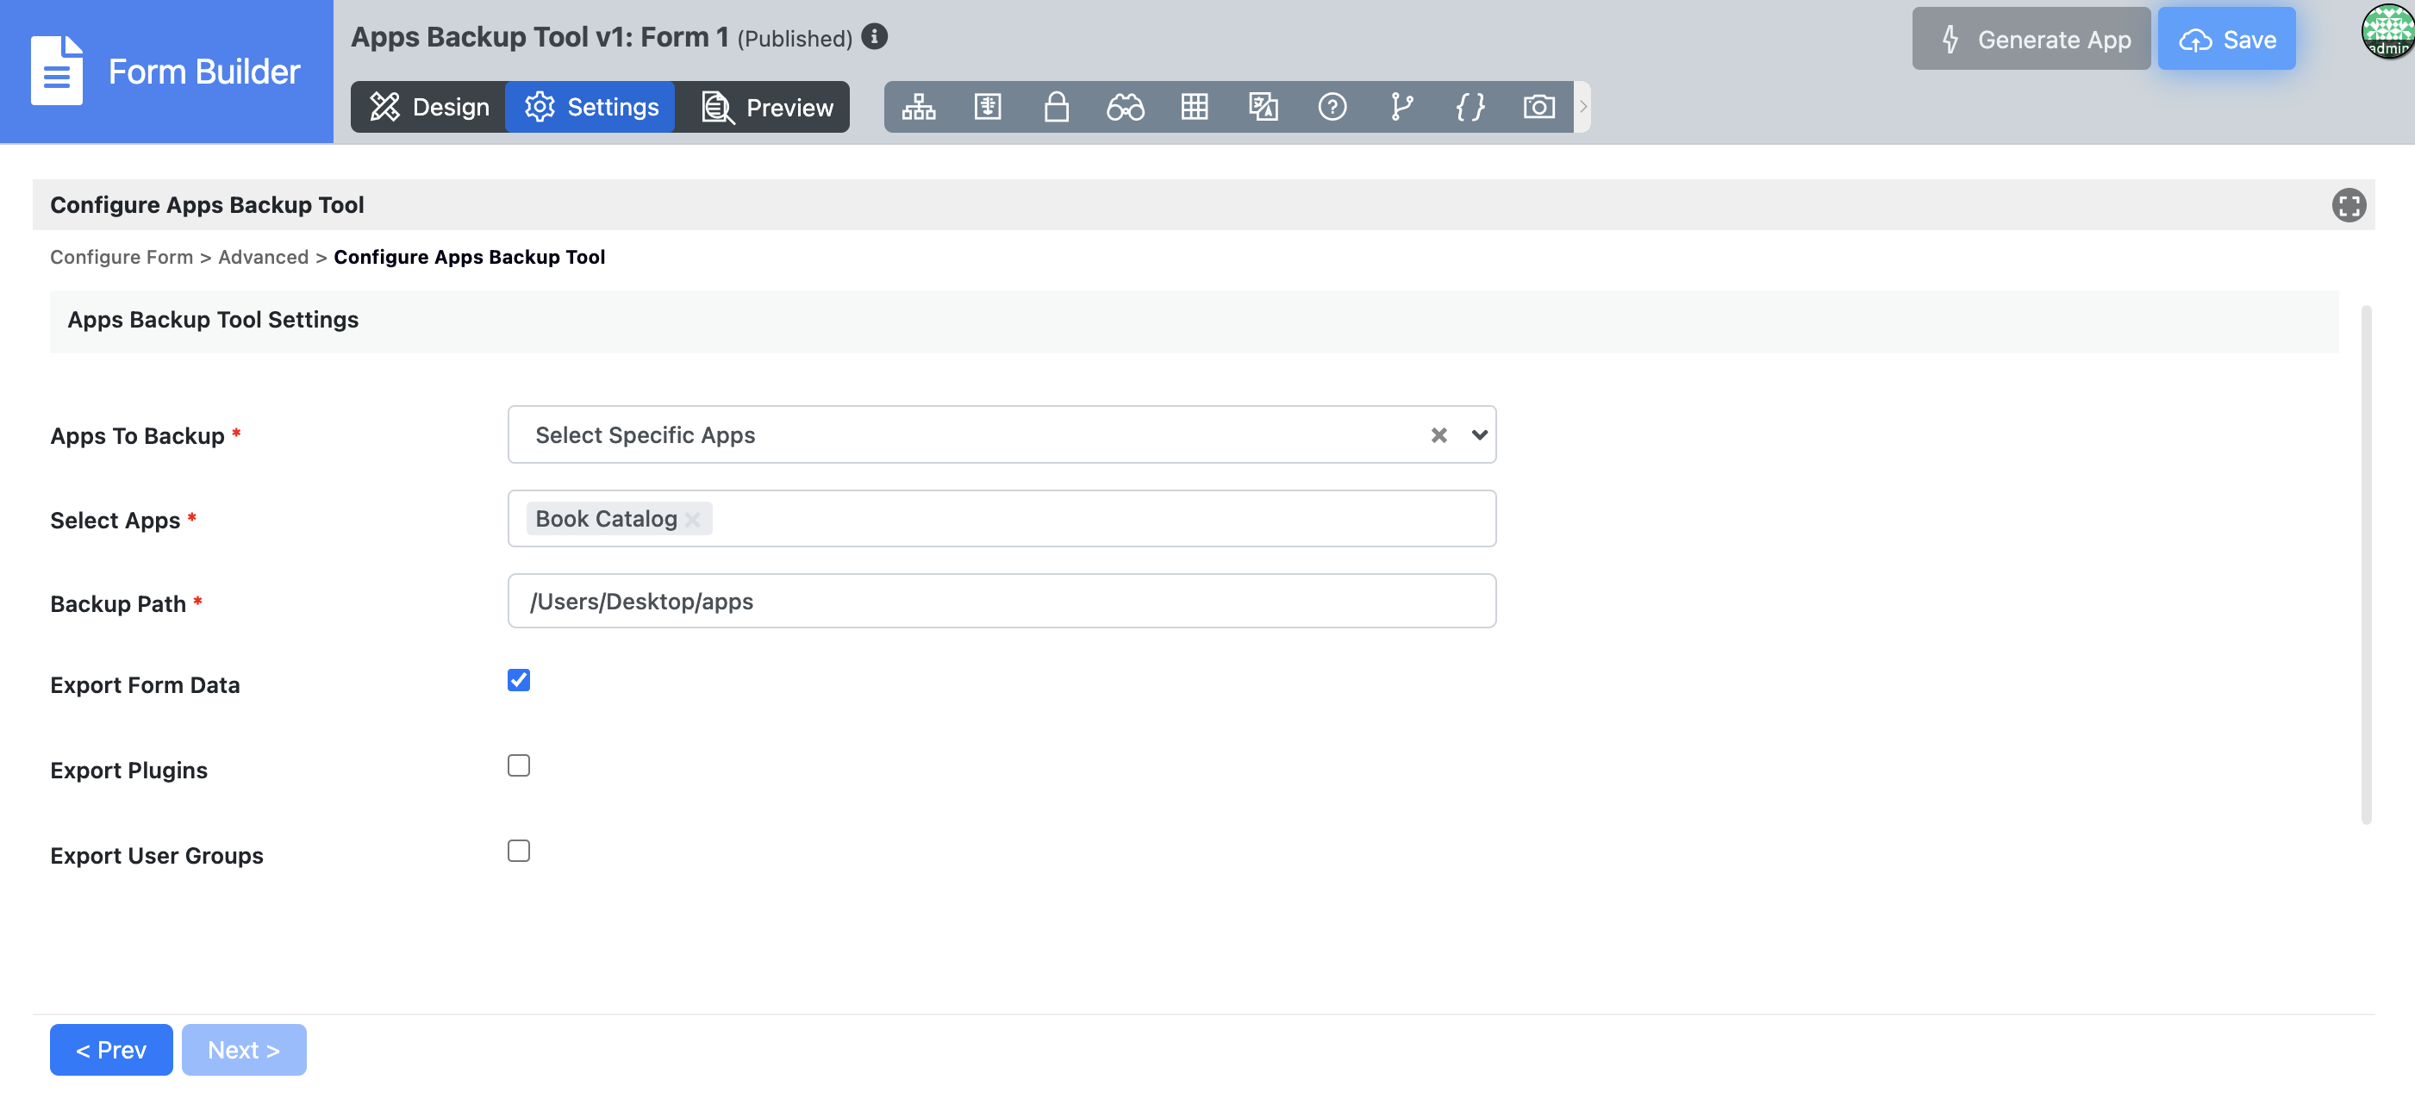The width and height of the screenshot is (2415, 1105).
Task: Open the Preview tab
Action: click(767, 107)
